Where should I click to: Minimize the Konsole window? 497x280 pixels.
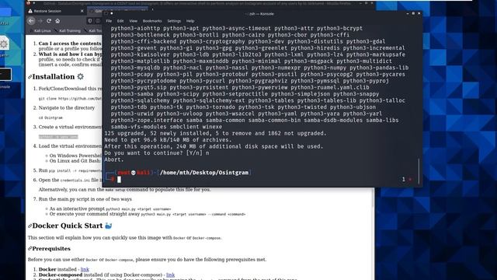pyautogui.click(x=407, y=14)
